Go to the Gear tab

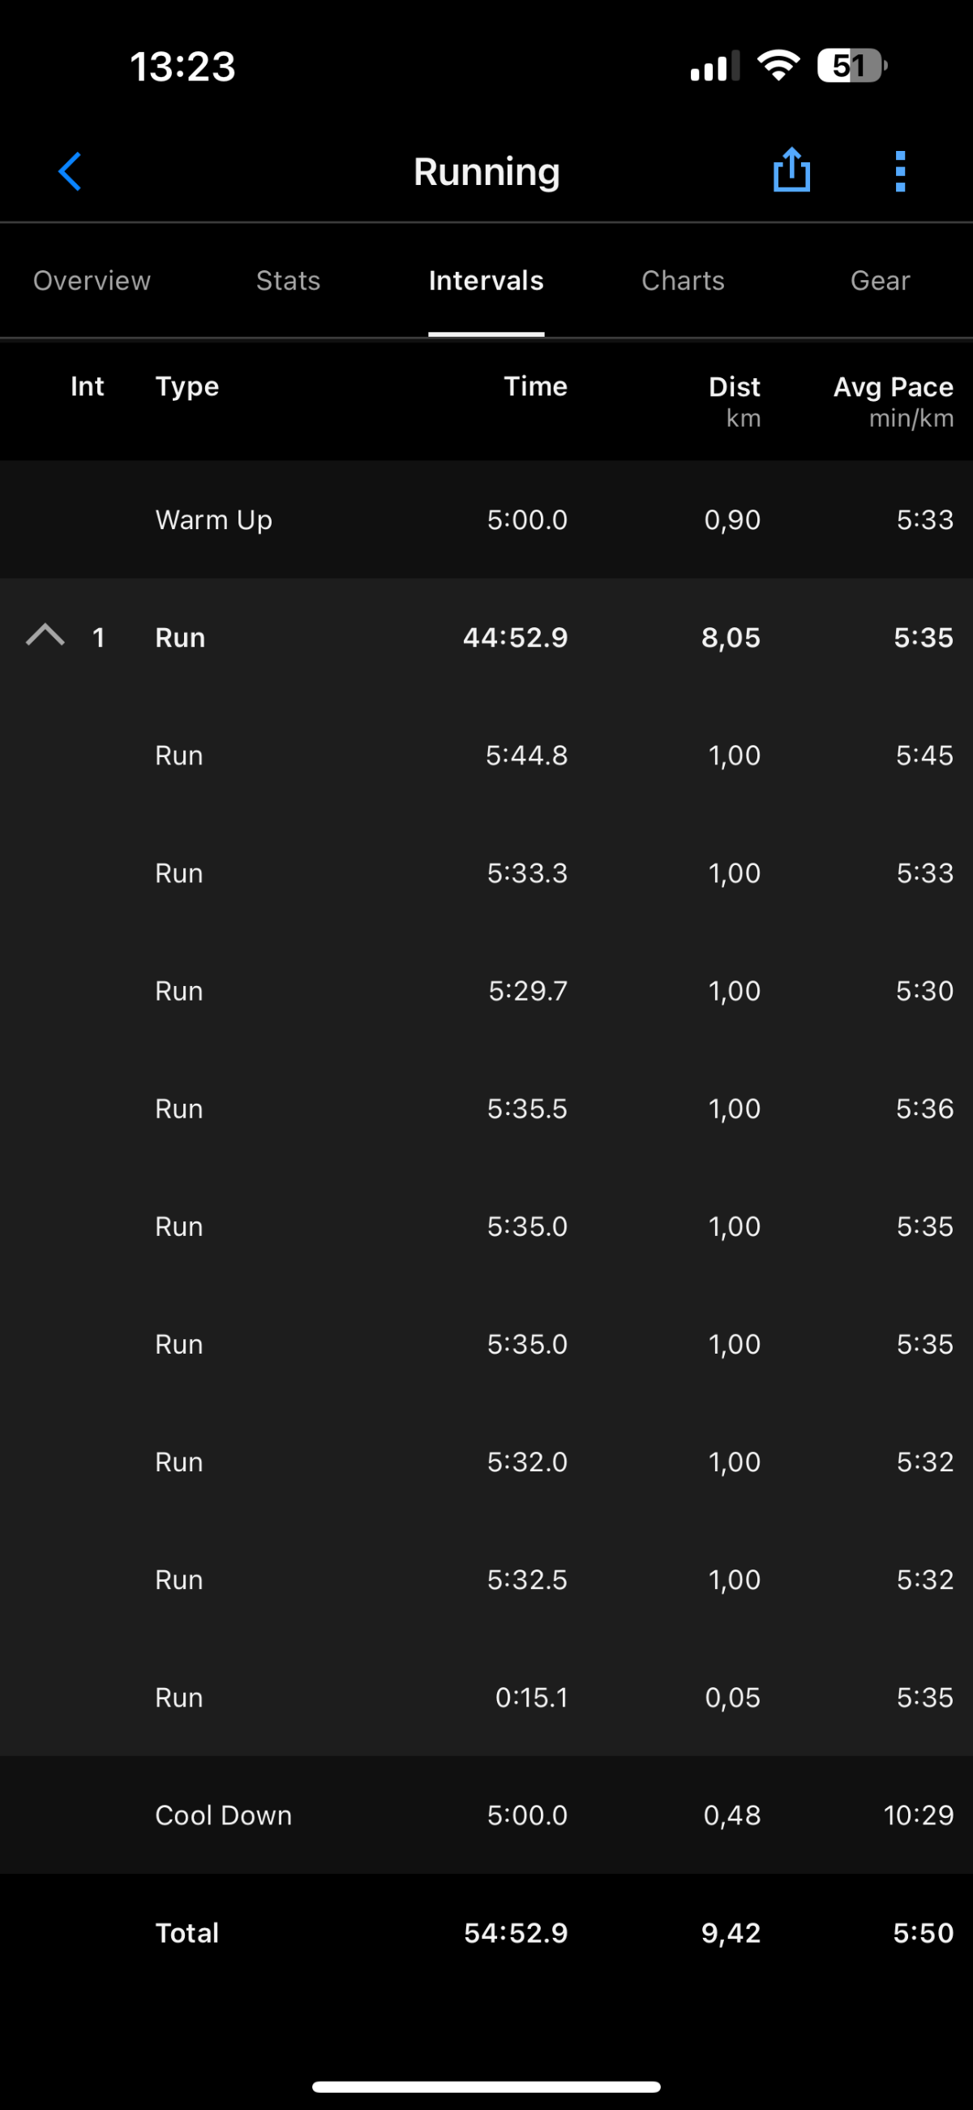click(x=880, y=281)
